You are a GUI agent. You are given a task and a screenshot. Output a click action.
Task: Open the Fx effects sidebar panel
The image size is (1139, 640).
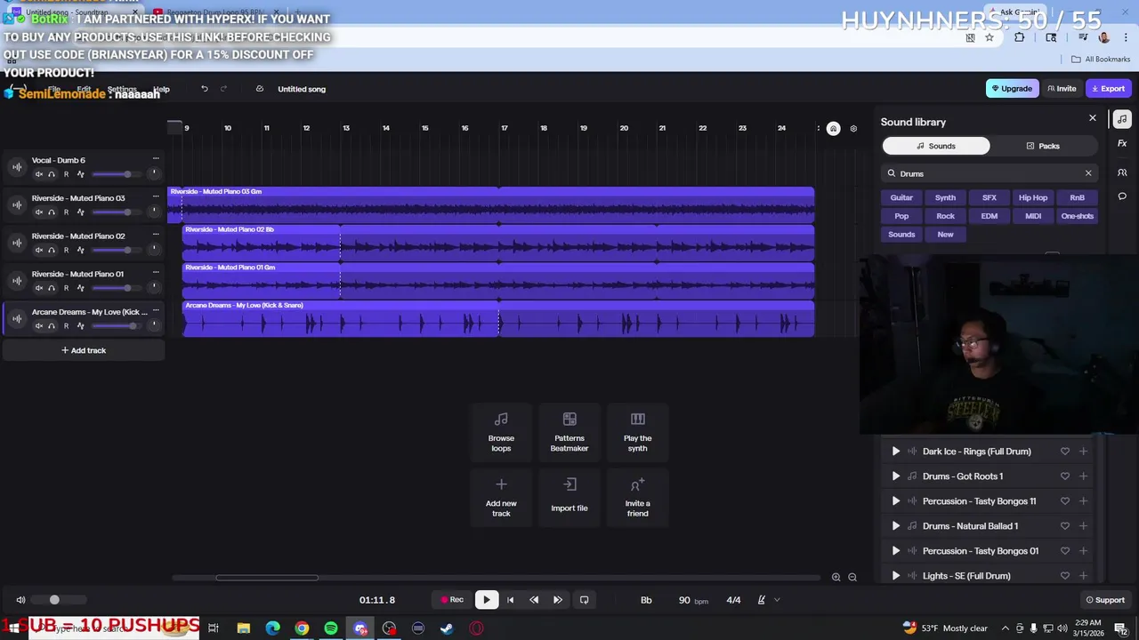click(x=1122, y=143)
